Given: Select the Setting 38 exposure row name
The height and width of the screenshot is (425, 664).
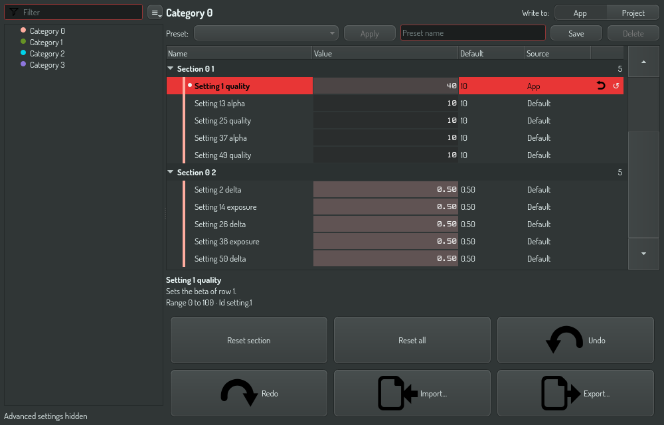Looking at the screenshot, I should pyautogui.click(x=226, y=242).
